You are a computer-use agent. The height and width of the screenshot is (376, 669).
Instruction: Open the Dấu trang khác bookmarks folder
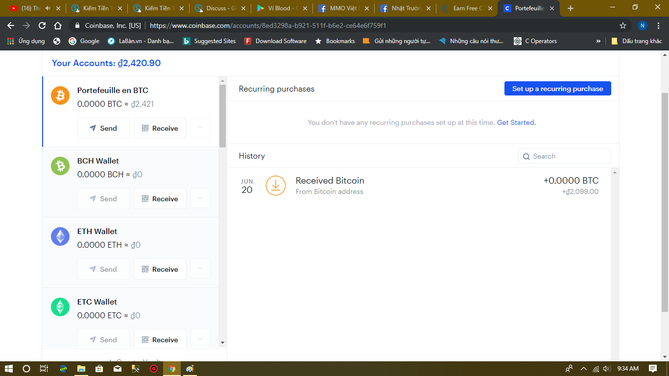pyautogui.click(x=637, y=41)
